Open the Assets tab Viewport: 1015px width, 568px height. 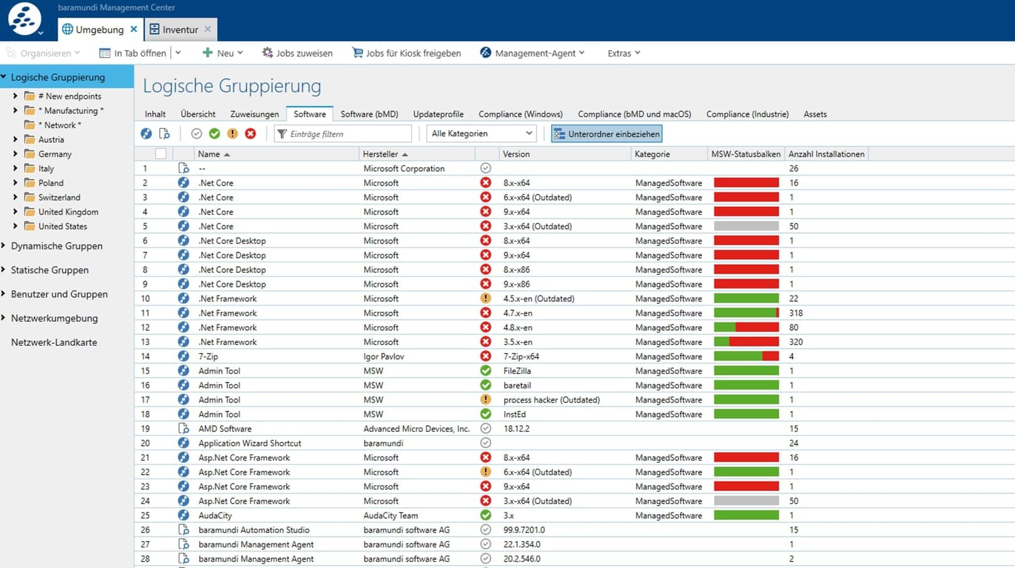click(815, 114)
